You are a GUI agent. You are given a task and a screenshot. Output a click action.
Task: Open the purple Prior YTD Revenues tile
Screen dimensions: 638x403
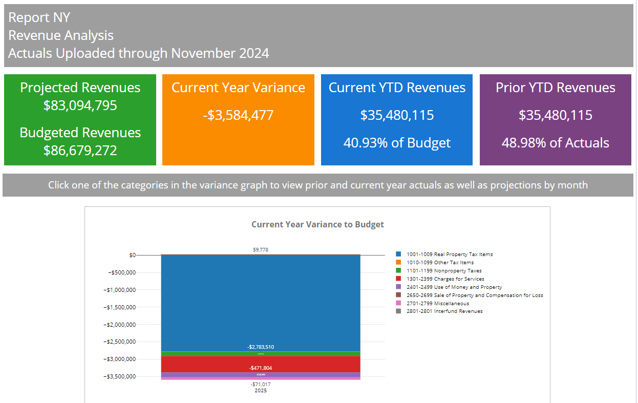coord(556,120)
